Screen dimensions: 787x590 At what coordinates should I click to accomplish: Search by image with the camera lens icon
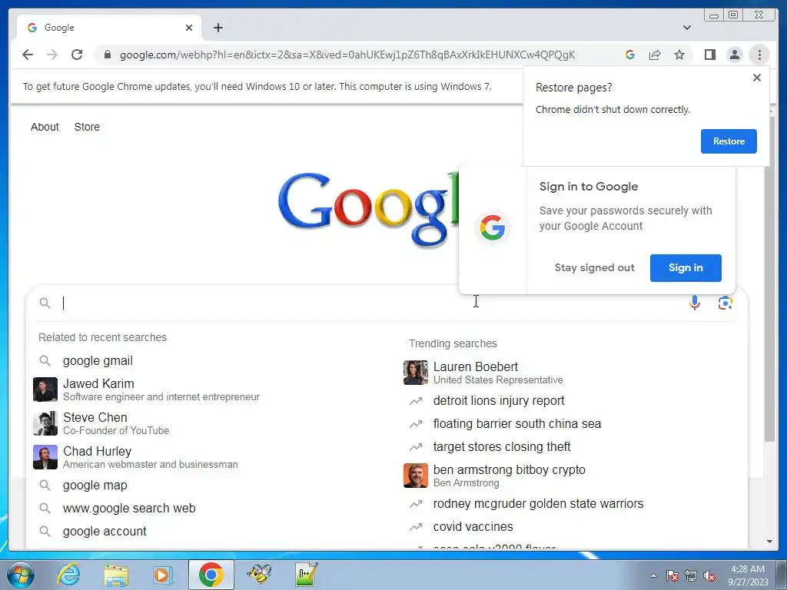725,303
